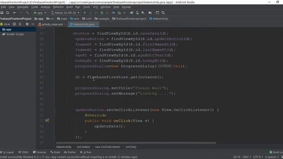This screenshot has height=159, width=283.
Task: Click Attach debugger to Android process icon
Action: click(x=119, y=13)
